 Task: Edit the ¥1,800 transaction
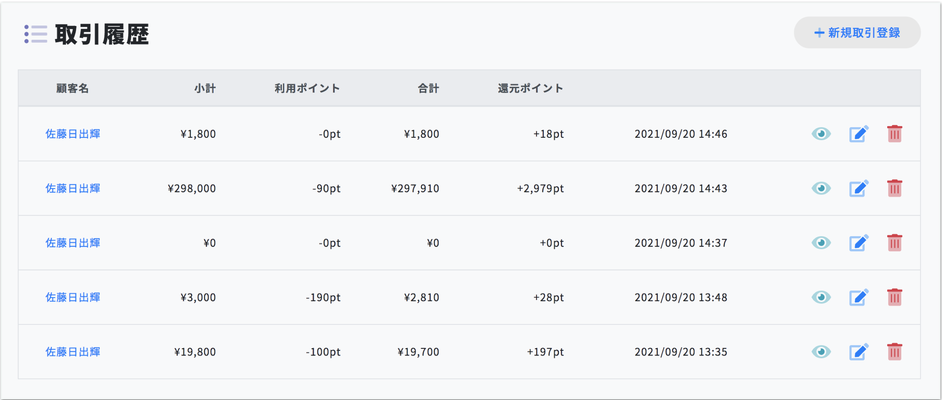click(858, 134)
